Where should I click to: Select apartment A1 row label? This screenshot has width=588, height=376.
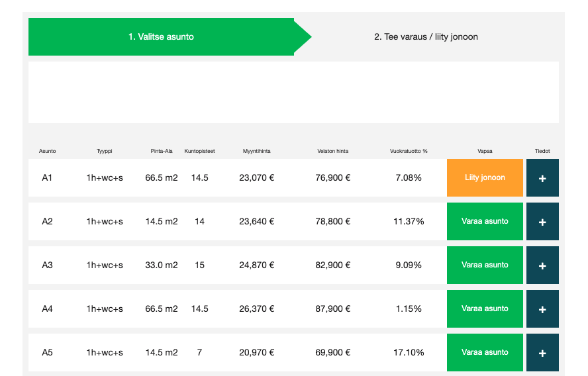47,177
